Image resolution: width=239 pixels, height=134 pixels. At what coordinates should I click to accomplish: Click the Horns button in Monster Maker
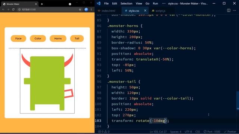point(58,38)
